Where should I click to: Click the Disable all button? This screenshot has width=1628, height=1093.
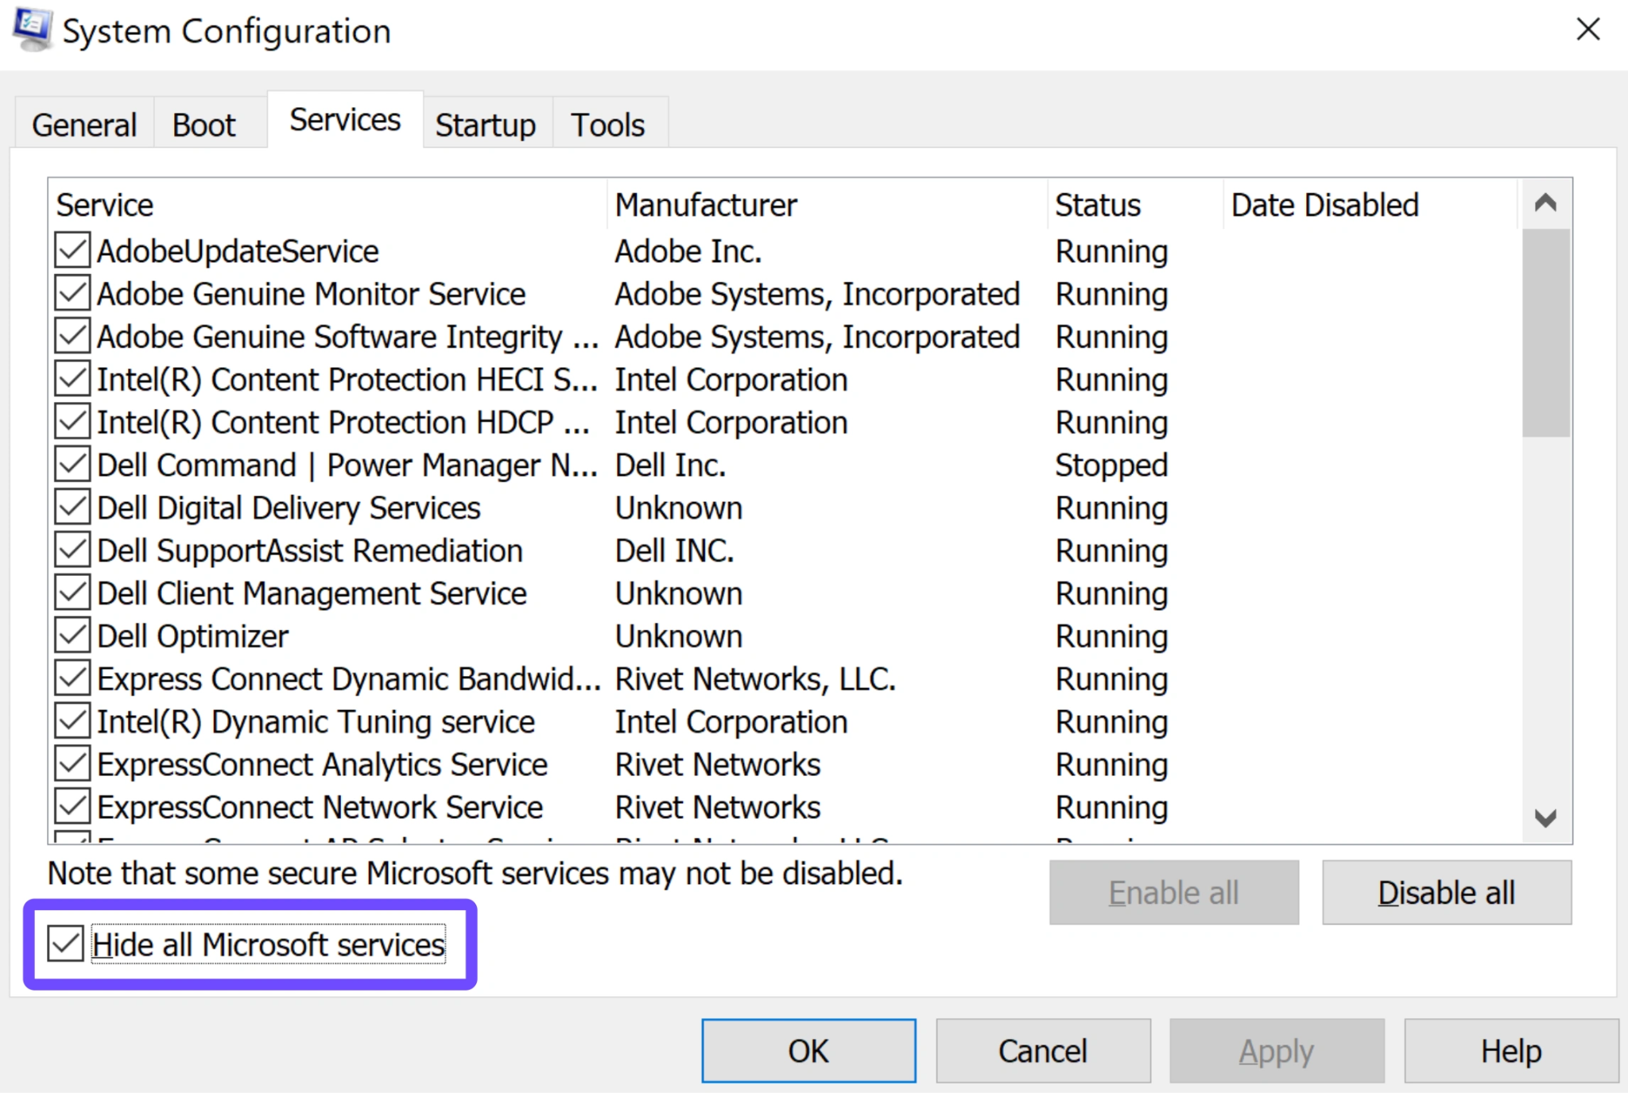pyautogui.click(x=1447, y=893)
